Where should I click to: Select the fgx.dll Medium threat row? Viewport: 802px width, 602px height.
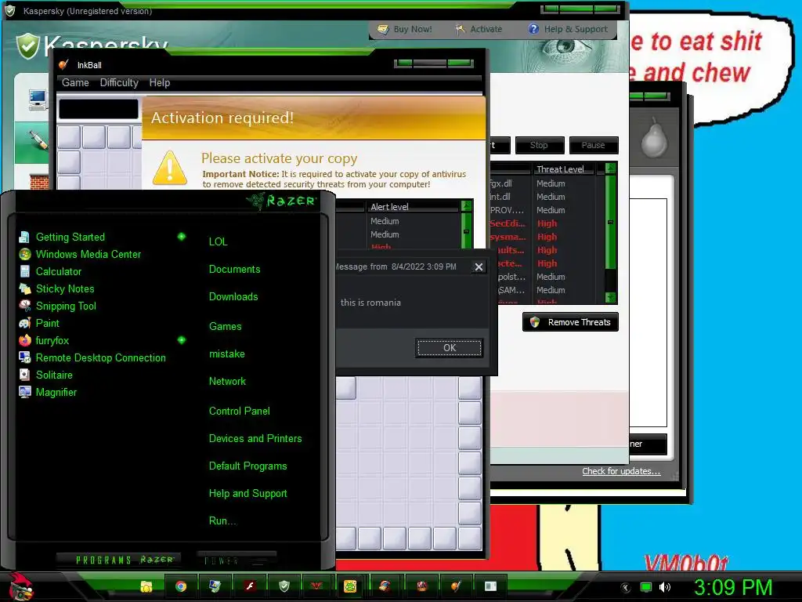[542, 183]
